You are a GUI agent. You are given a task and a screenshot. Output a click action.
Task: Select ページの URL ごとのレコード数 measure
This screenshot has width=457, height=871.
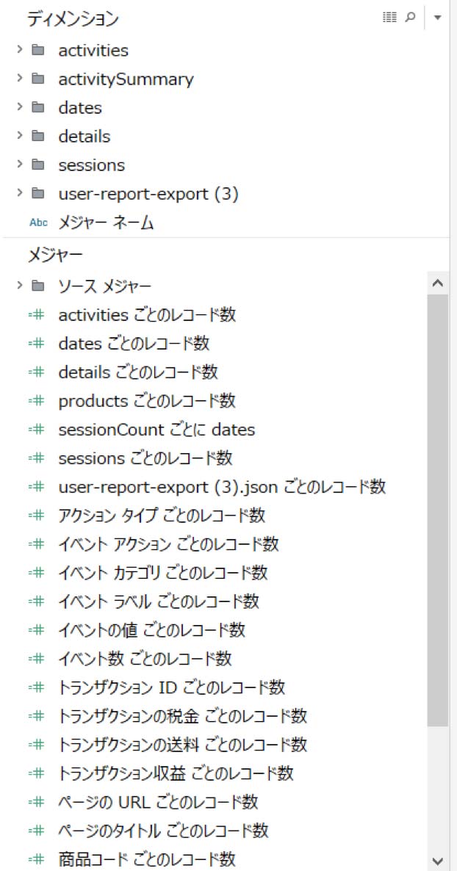158,802
